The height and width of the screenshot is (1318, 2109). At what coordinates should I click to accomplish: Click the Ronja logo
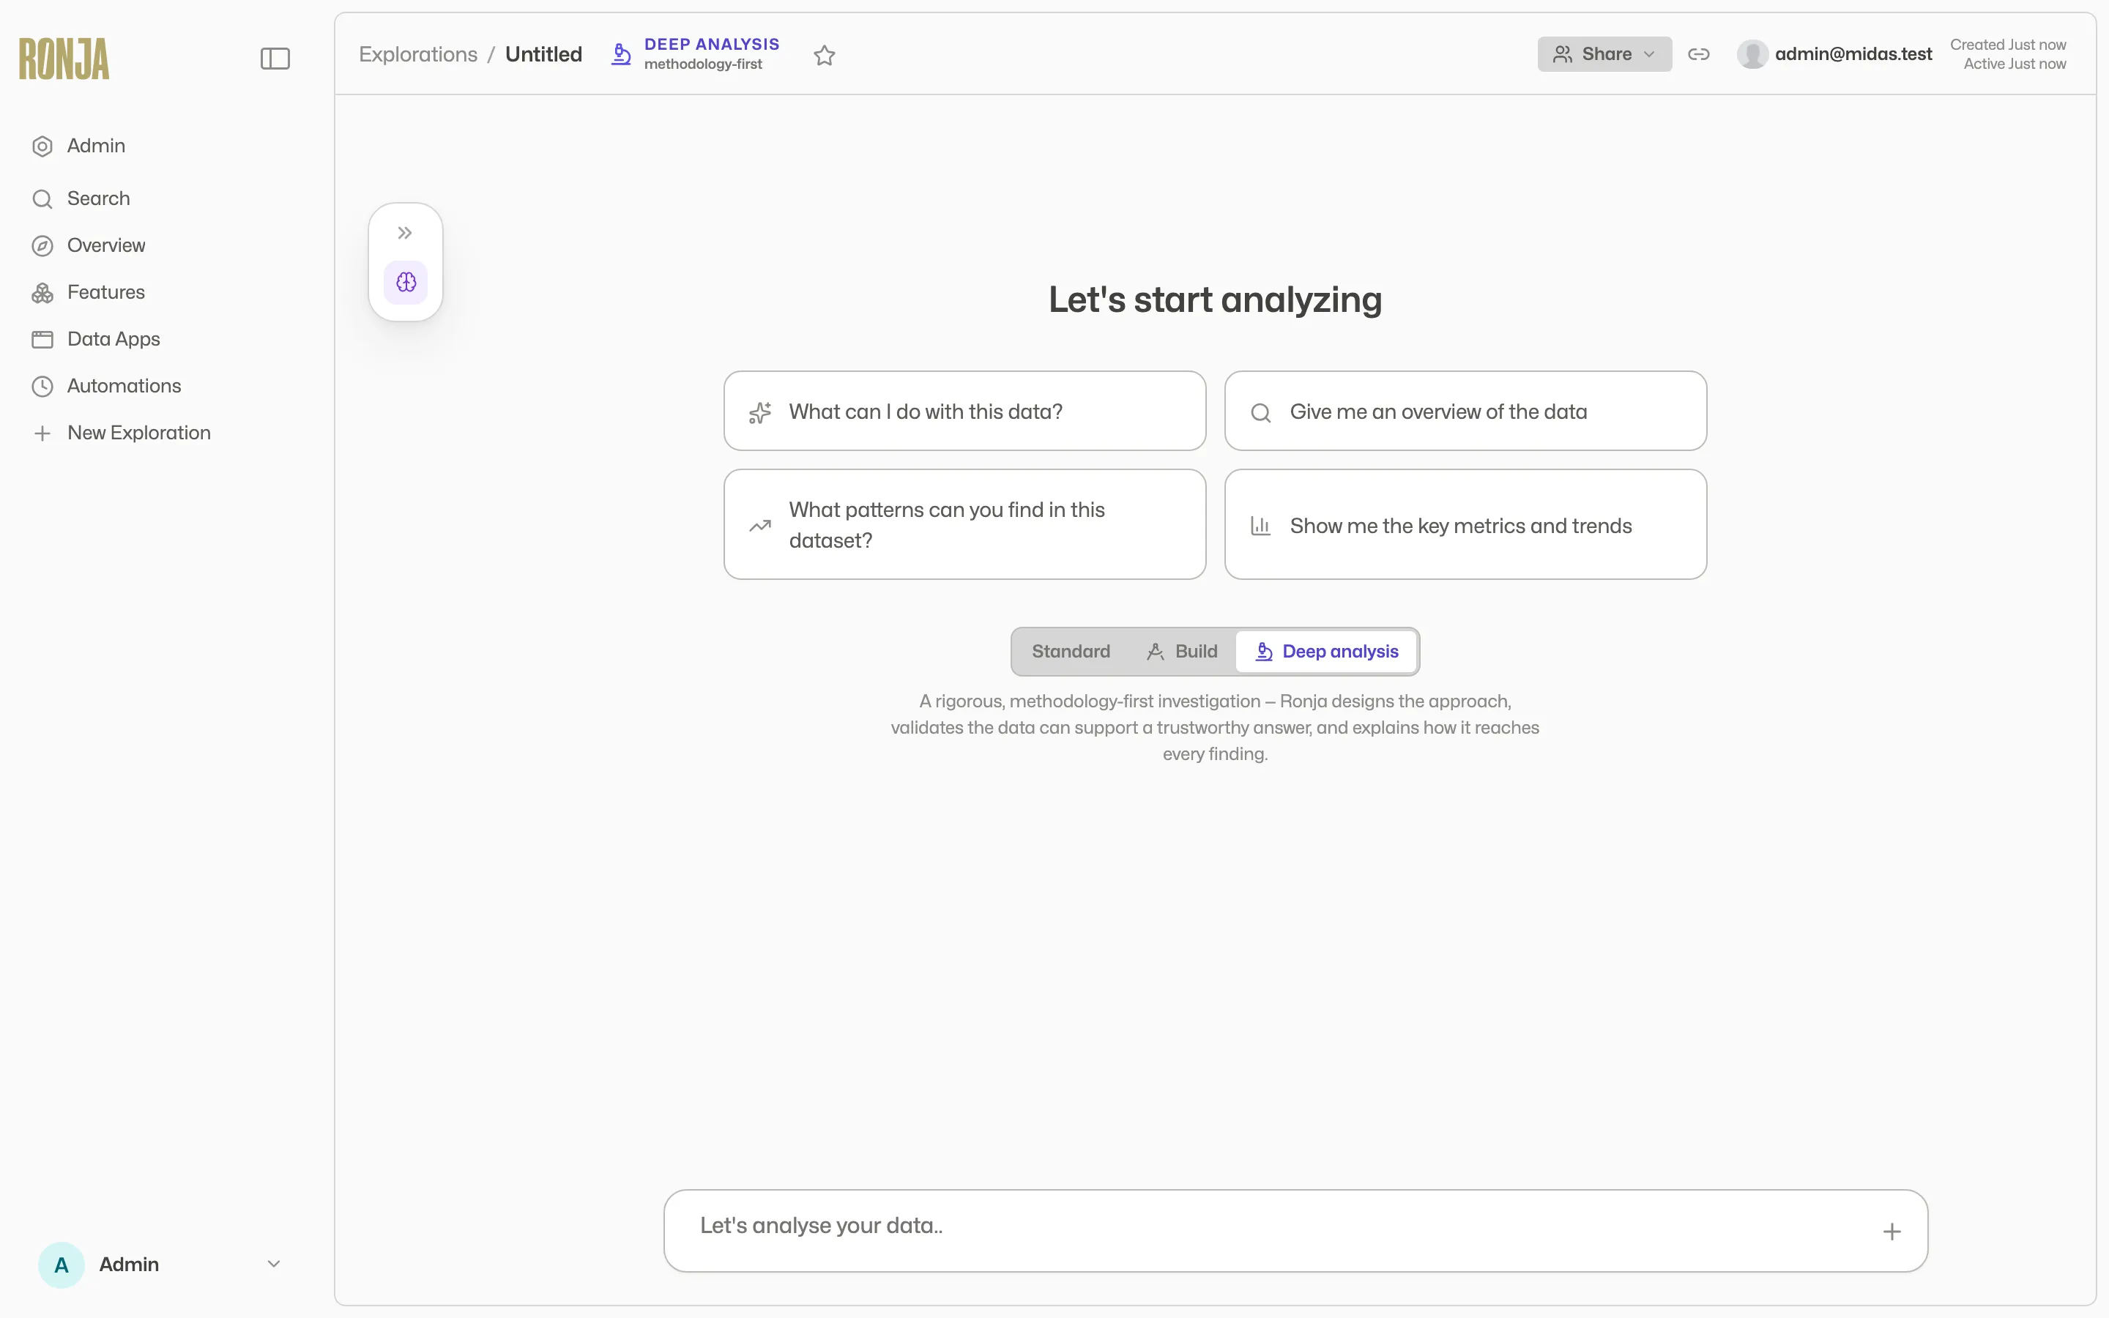[64, 59]
